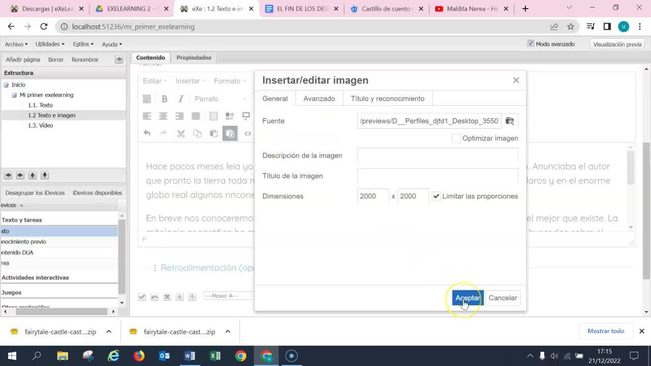Open the Mover A dropdown
This screenshot has height=366, width=651.
tap(228, 296)
